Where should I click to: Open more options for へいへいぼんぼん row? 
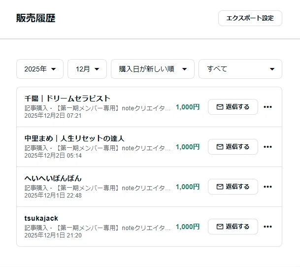[267, 187]
